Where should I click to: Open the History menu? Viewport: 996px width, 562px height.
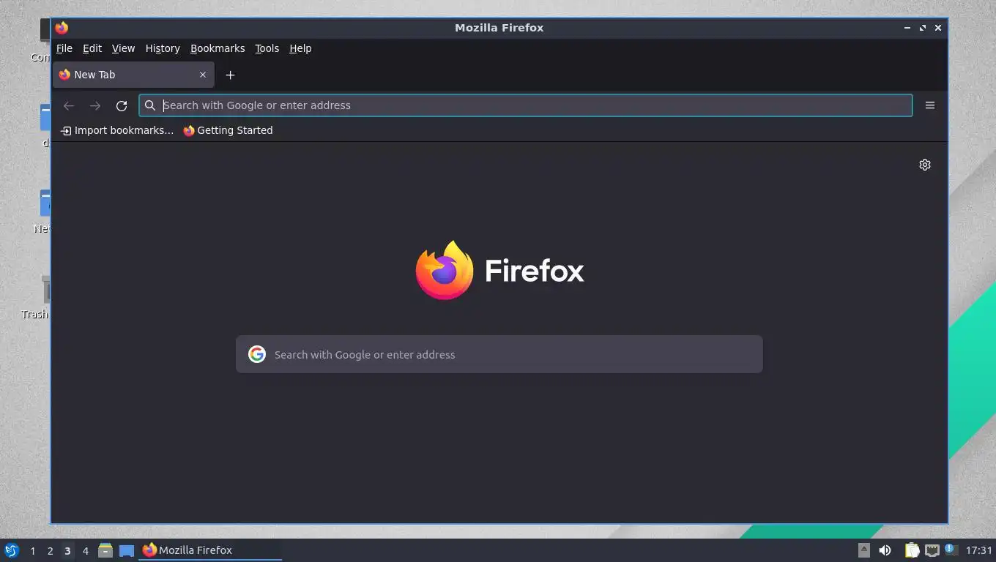(163, 48)
